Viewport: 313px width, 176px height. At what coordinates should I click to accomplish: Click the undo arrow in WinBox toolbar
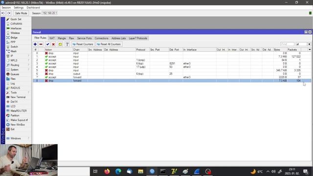pyautogui.click(x=3, y=13)
